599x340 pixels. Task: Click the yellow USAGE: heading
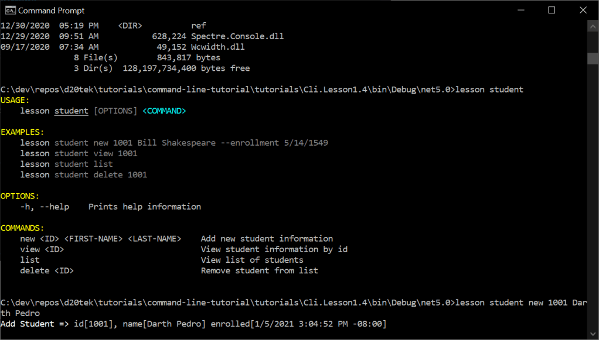point(15,100)
